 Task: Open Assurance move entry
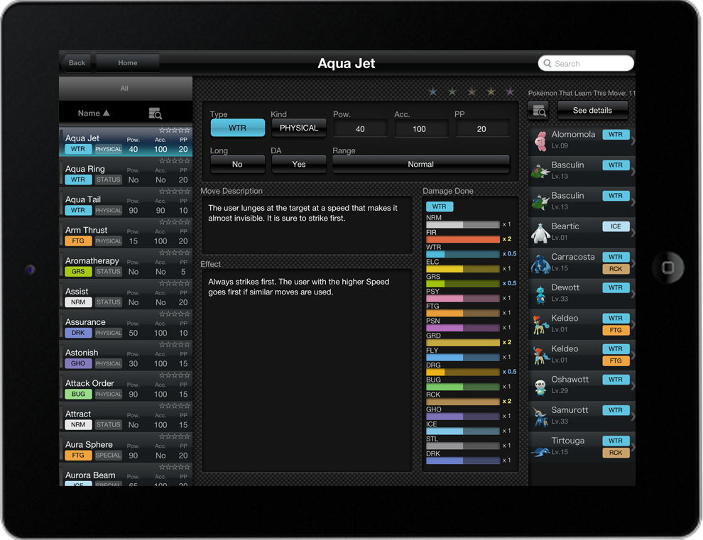click(126, 325)
